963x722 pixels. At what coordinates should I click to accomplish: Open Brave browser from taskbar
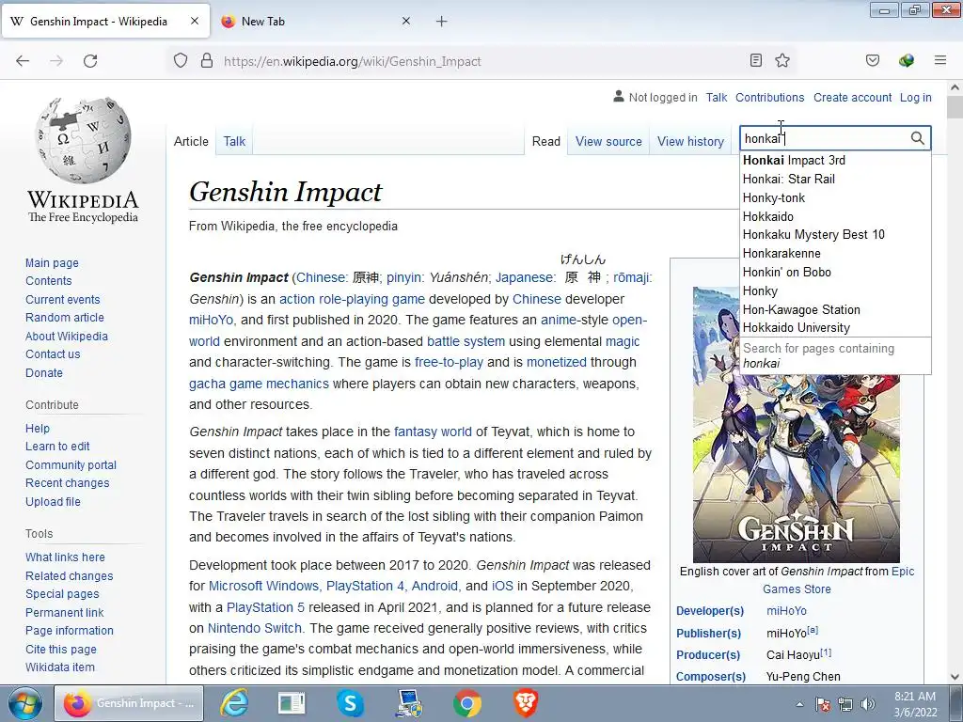[526, 703]
